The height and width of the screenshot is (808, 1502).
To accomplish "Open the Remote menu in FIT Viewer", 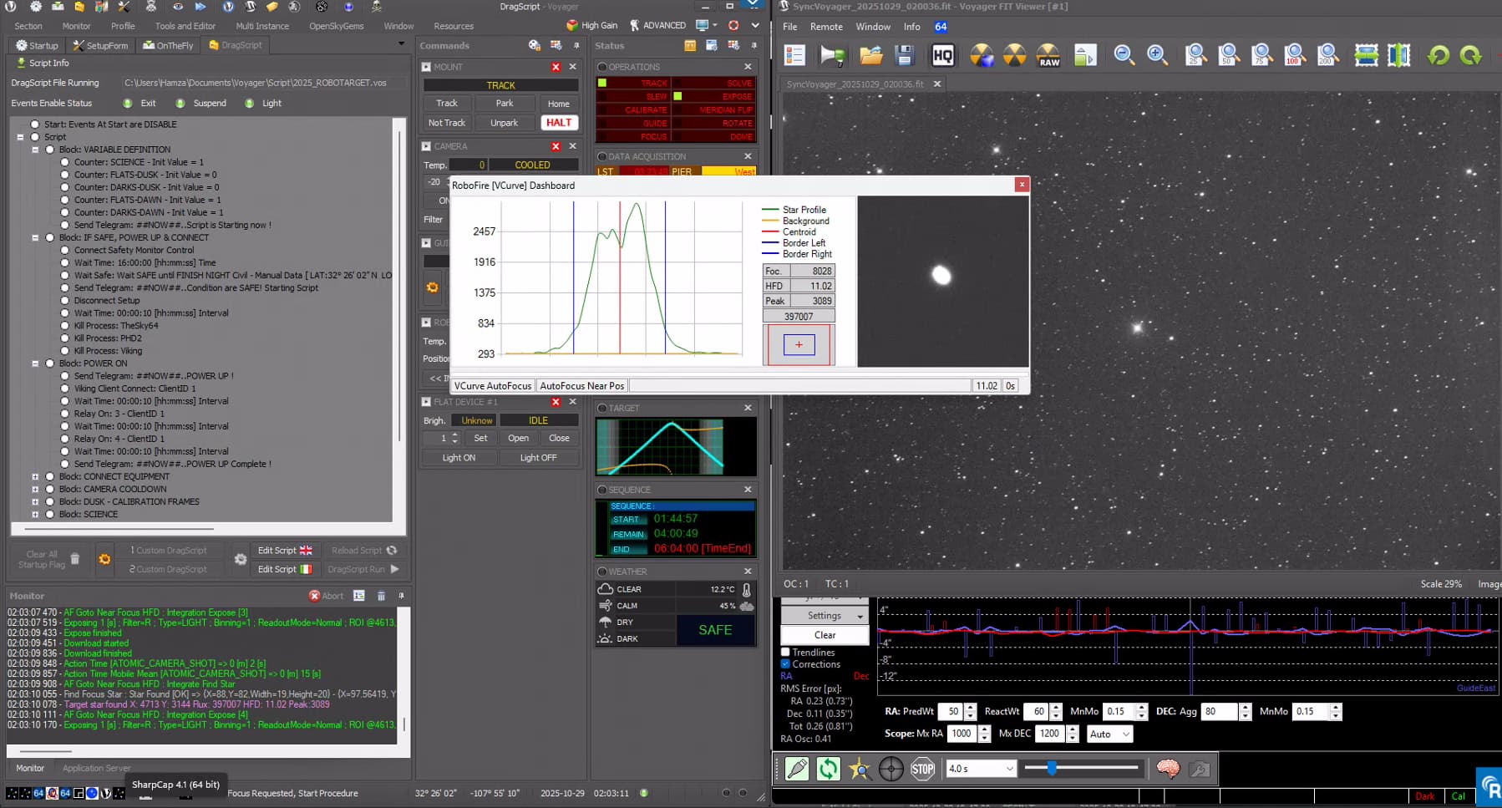I will click(x=825, y=27).
